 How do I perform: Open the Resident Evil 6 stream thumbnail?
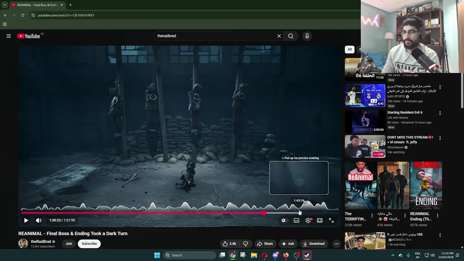coord(365,121)
